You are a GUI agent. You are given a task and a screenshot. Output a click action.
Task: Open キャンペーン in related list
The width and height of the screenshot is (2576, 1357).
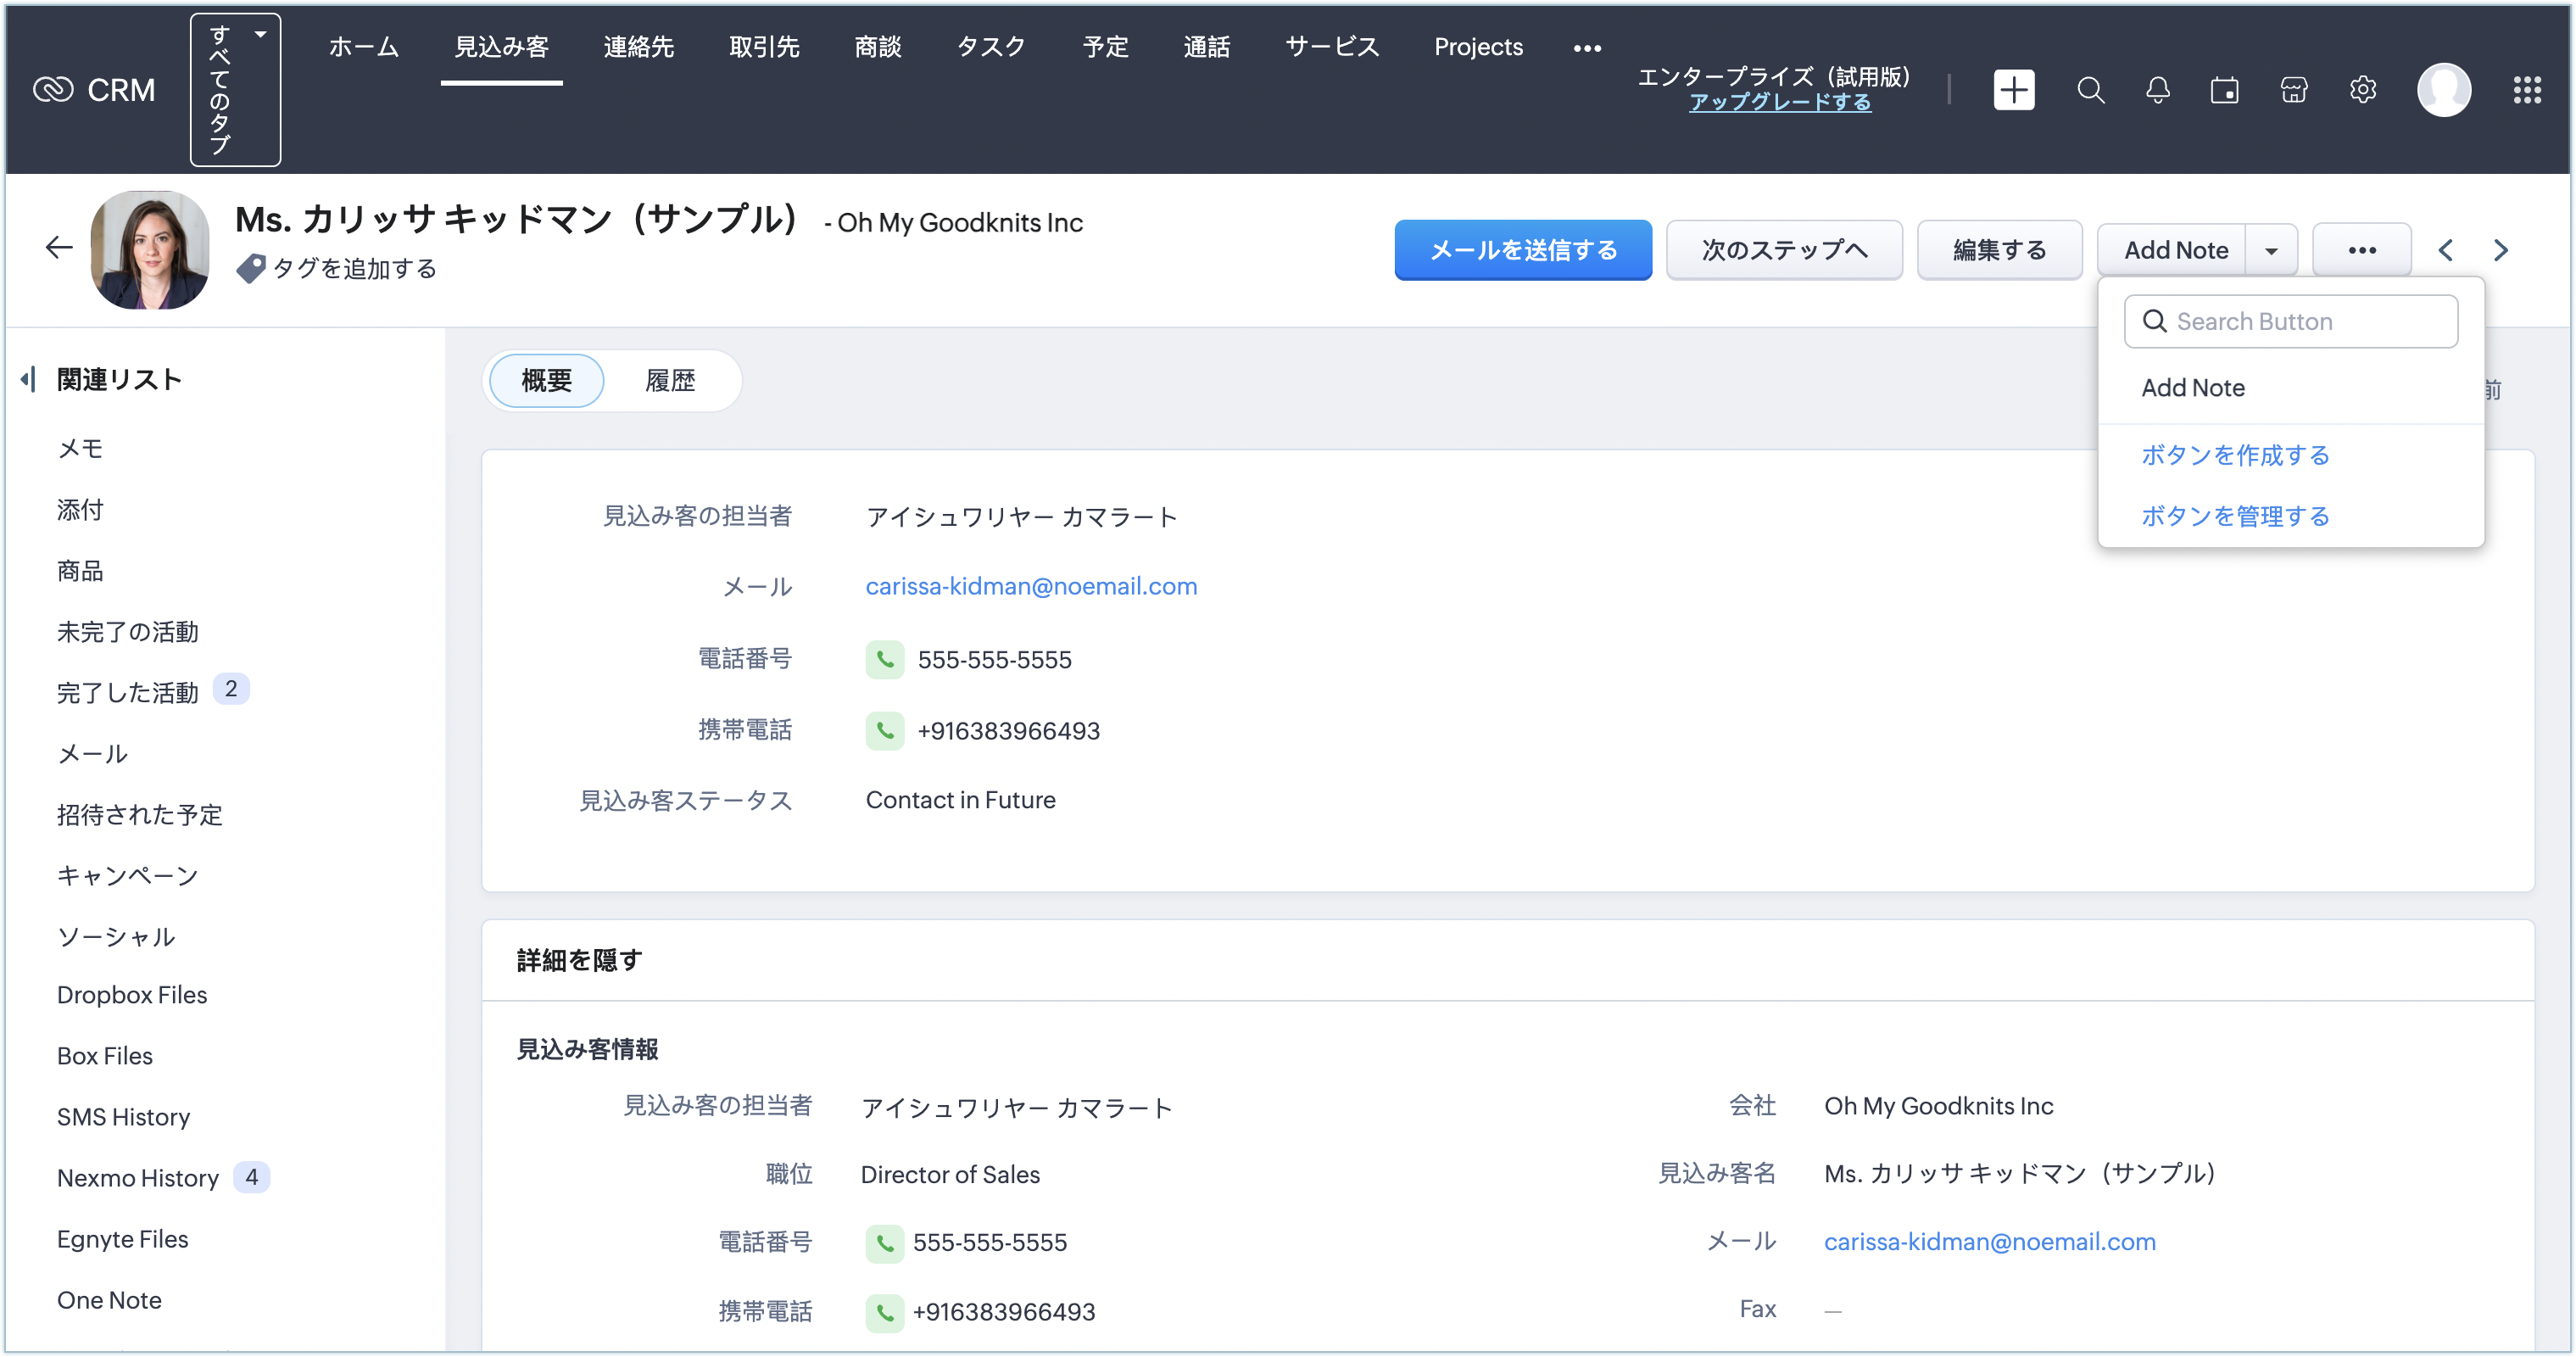(127, 876)
